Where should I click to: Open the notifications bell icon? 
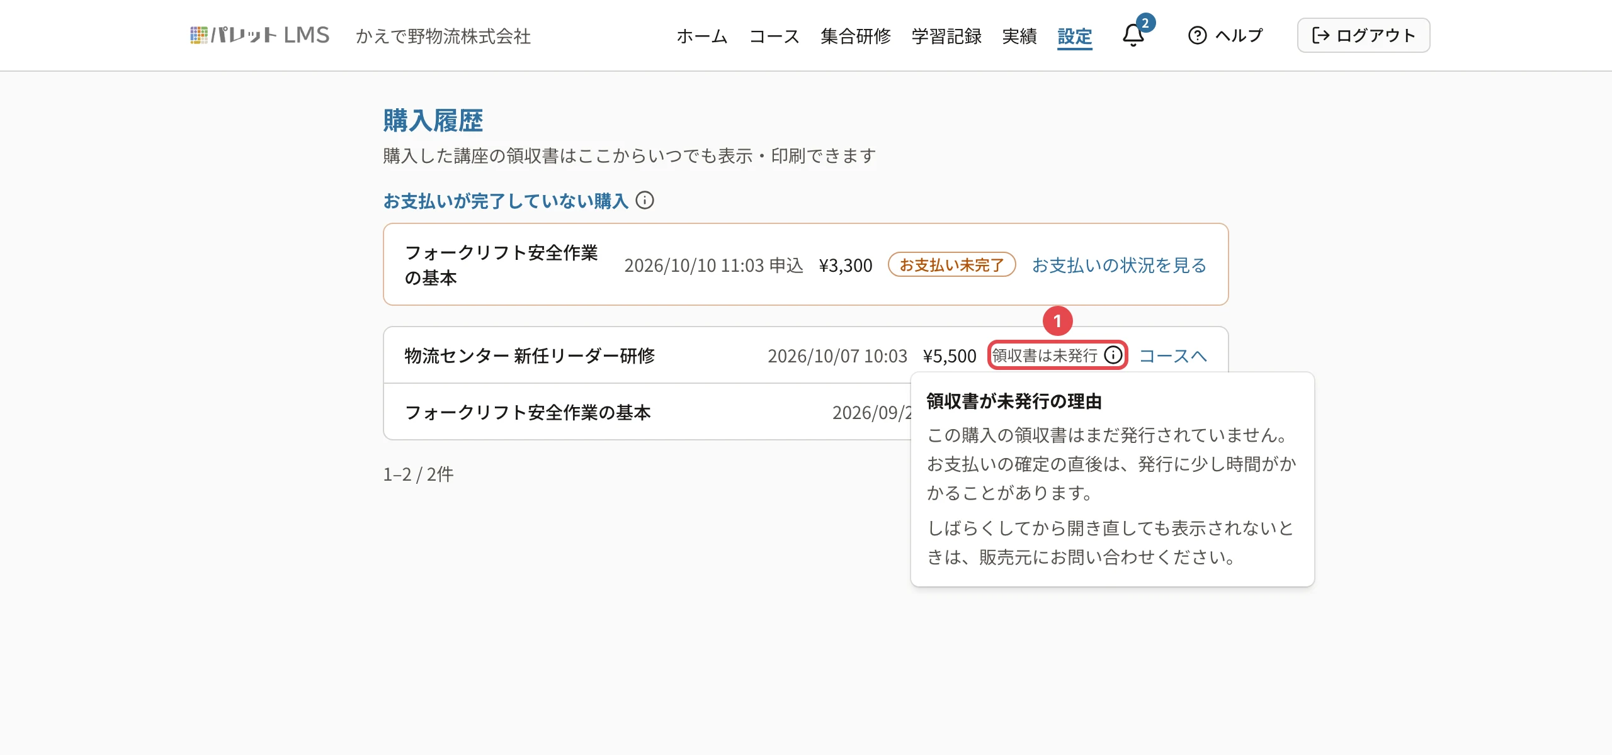[1133, 35]
